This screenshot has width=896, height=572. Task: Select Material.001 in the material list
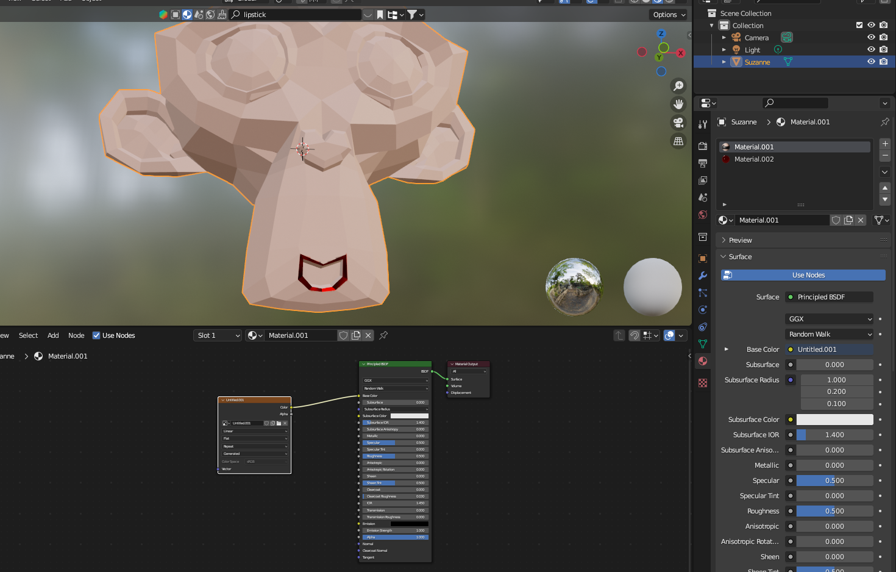click(x=795, y=147)
